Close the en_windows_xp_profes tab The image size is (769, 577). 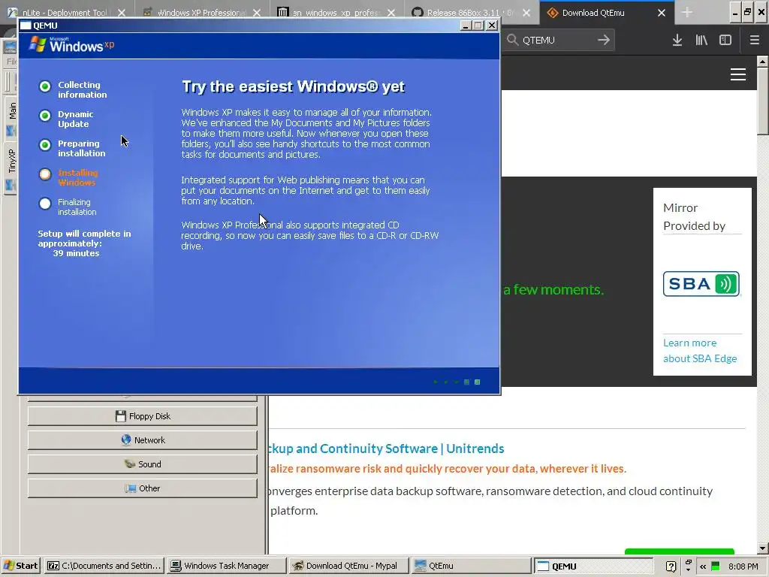pos(391,13)
